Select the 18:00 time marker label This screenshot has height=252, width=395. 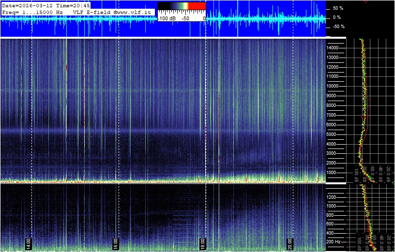[203, 243]
